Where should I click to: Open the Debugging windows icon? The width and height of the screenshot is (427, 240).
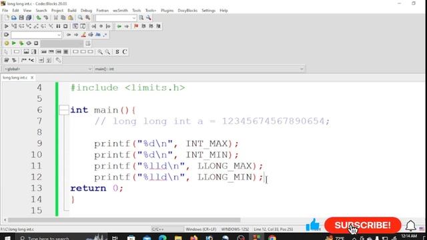[75, 26]
